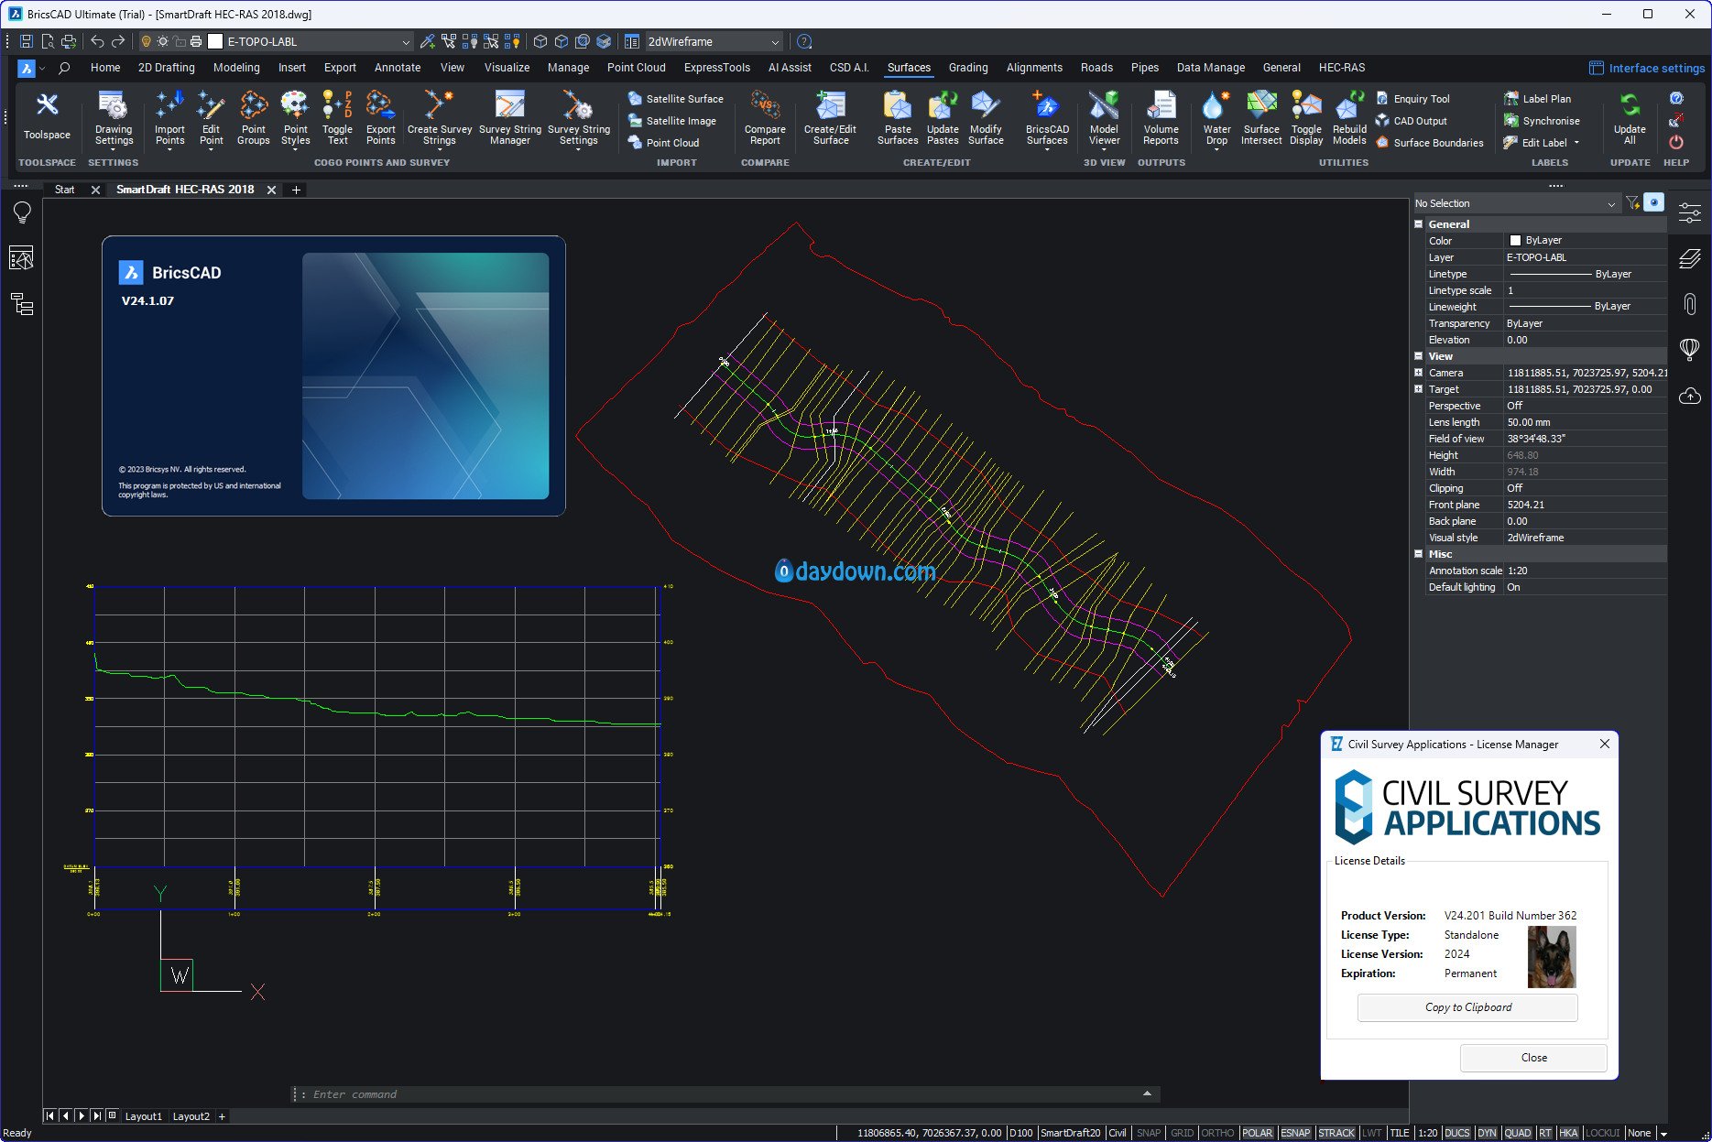The width and height of the screenshot is (1712, 1142).
Task: Expand the Target property row
Action: pyautogui.click(x=1419, y=389)
